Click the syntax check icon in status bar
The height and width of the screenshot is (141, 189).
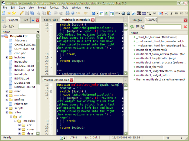coord(61,138)
